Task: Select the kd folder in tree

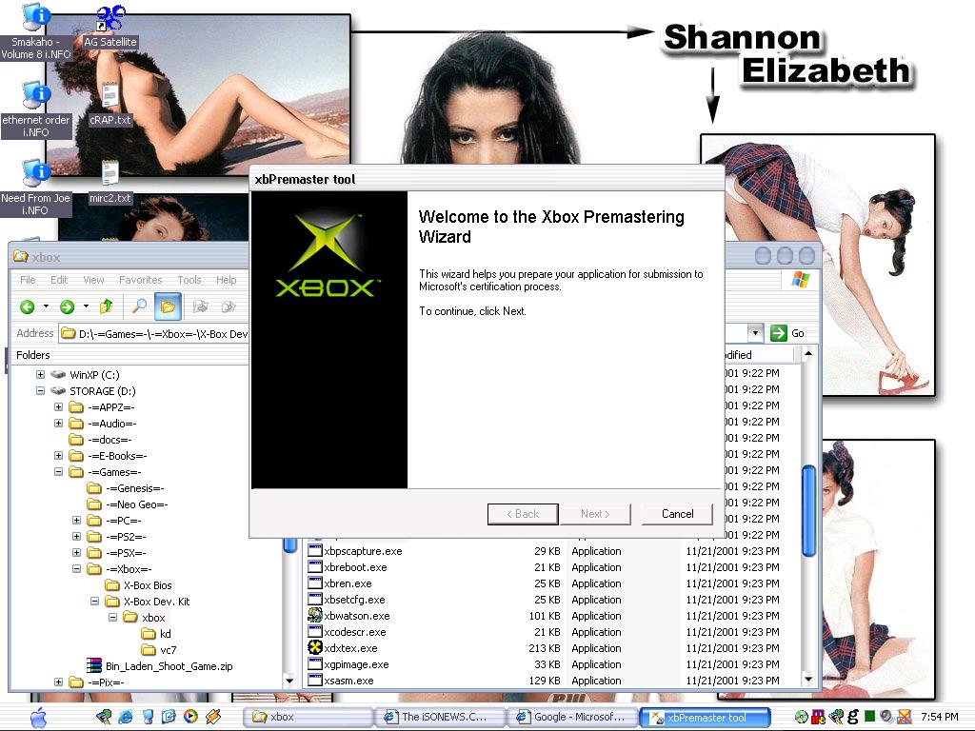Action: [157, 633]
